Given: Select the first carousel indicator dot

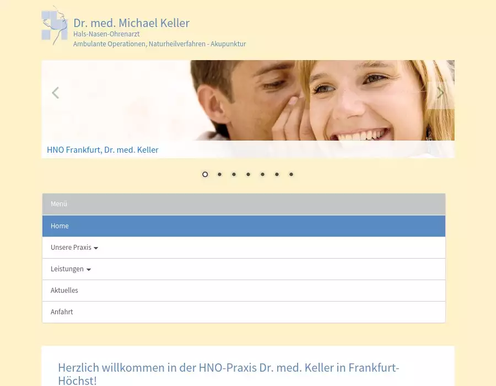Looking at the screenshot, I should tap(205, 174).
